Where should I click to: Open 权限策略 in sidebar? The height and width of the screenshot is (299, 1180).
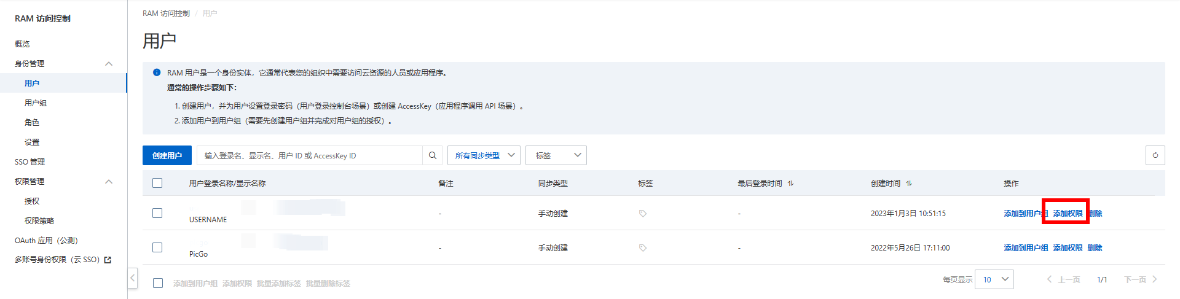pos(39,221)
